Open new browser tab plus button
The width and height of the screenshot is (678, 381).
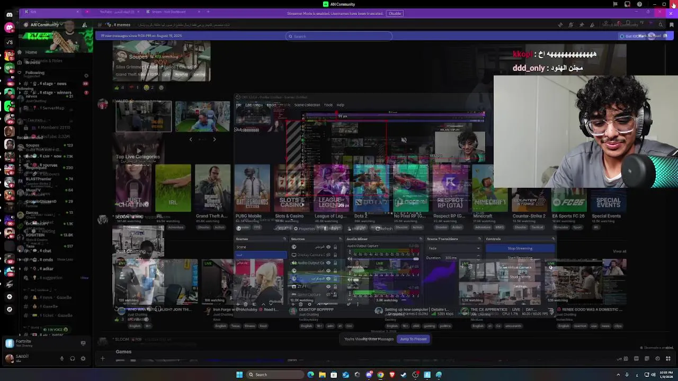pyautogui.click(x=208, y=12)
